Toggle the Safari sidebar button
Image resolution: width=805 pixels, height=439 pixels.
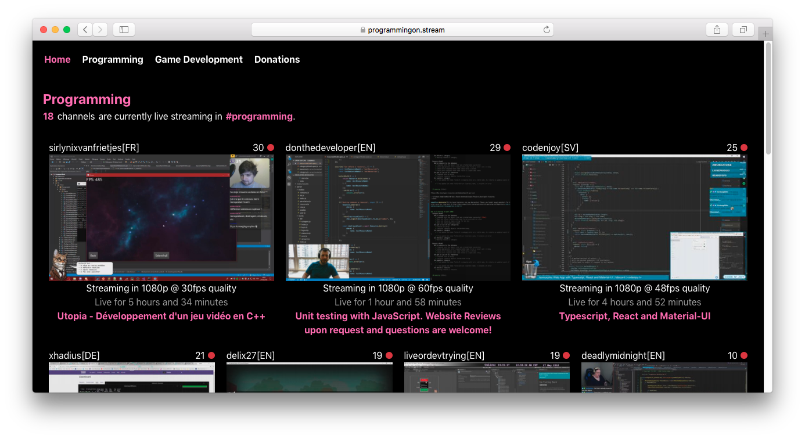point(124,30)
